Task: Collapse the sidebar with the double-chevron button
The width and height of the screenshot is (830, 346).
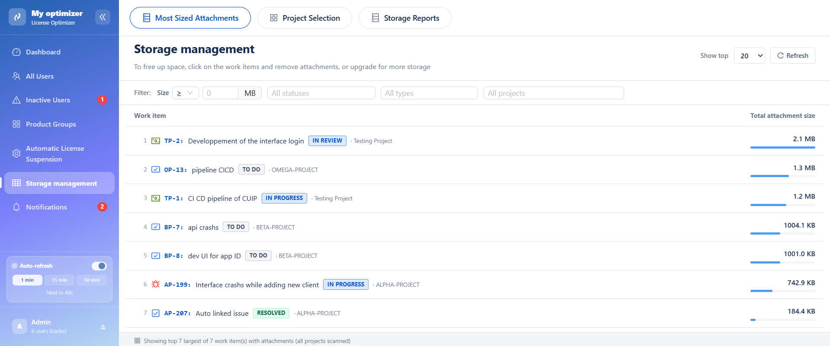Action: 103,17
